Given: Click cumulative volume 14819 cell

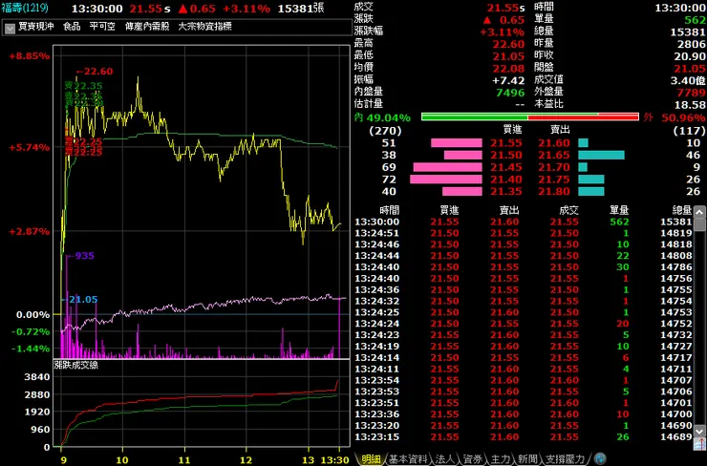Looking at the screenshot, I should tap(675, 233).
